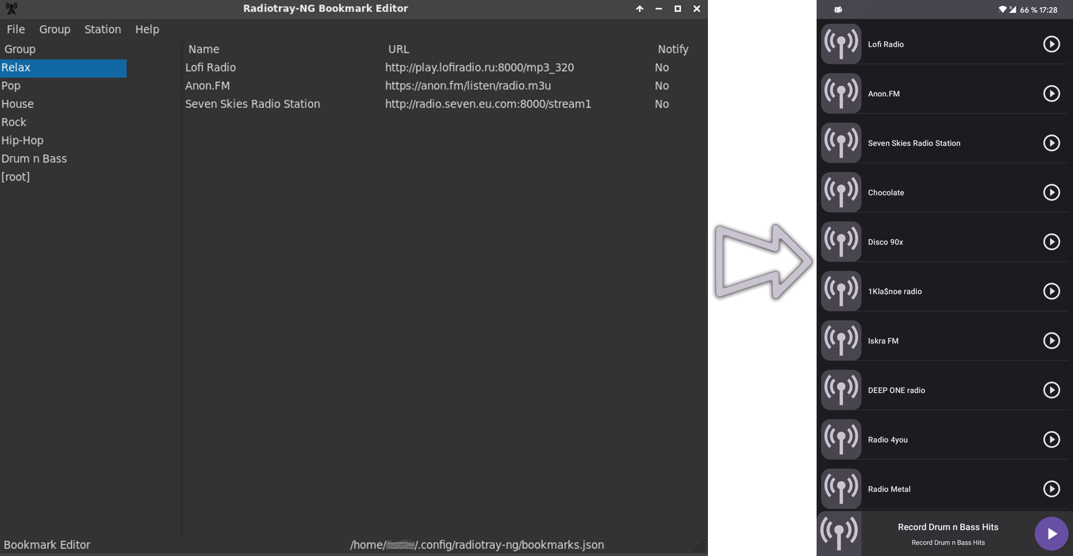Click the keep-above arrow in title bar
Screen dimensions: 1073x556
tap(639, 9)
